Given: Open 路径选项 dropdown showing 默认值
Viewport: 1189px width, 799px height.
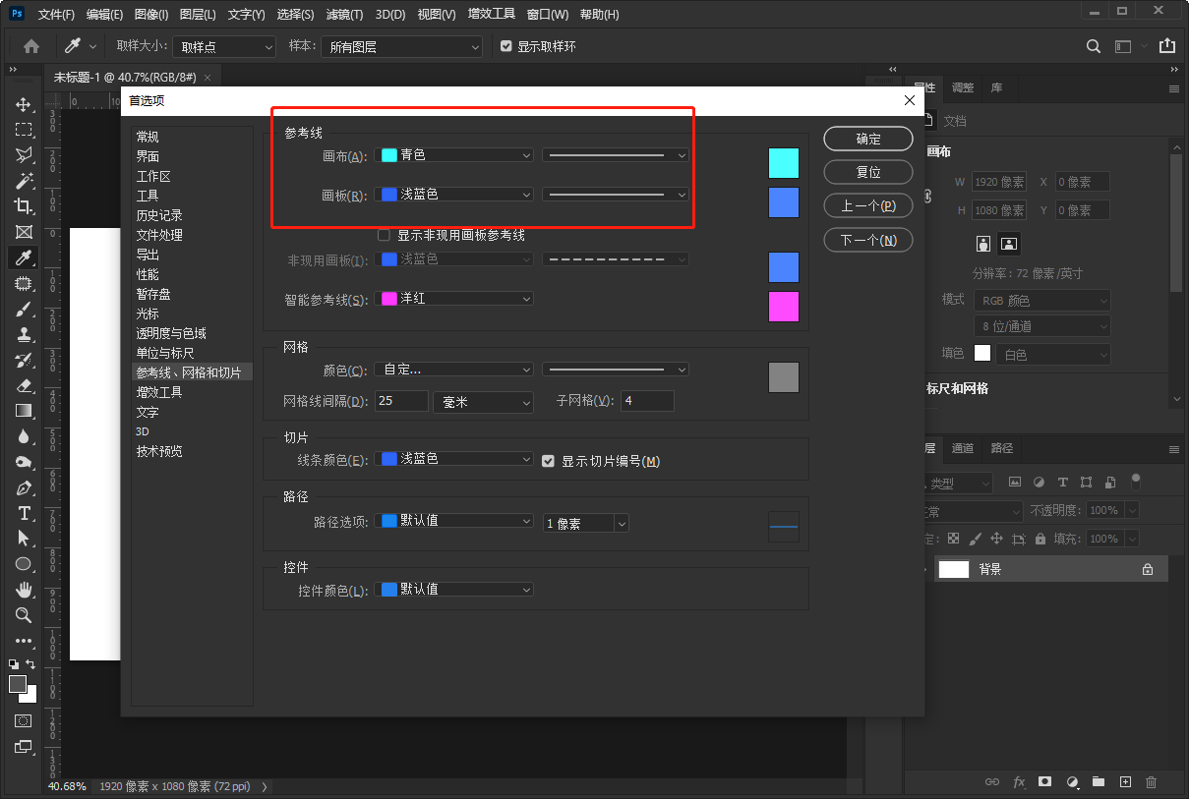Looking at the screenshot, I should [454, 521].
